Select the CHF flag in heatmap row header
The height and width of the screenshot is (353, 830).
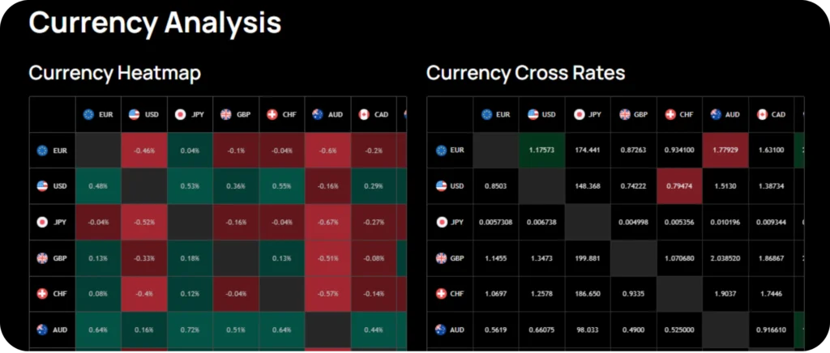click(43, 294)
